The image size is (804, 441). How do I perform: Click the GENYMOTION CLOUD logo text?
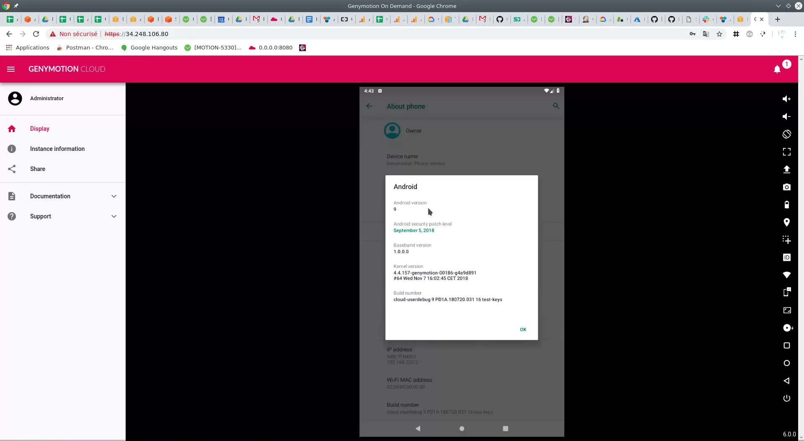click(67, 69)
